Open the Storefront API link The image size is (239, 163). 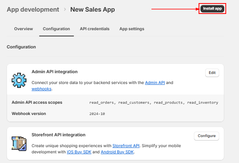[126, 146]
